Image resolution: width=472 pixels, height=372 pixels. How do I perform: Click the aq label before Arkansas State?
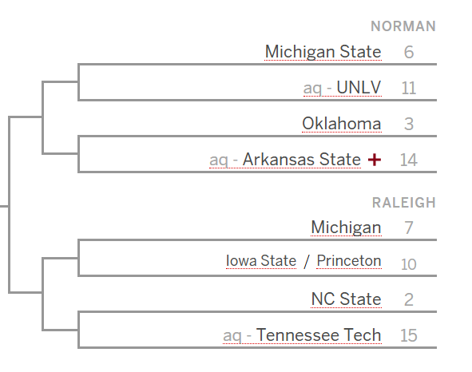point(219,160)
